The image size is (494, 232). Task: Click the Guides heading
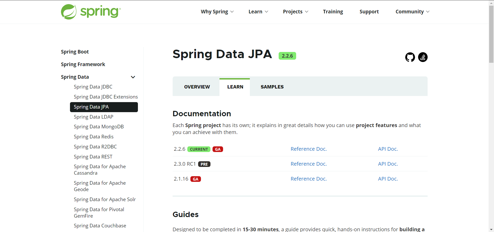coord(186,214)
